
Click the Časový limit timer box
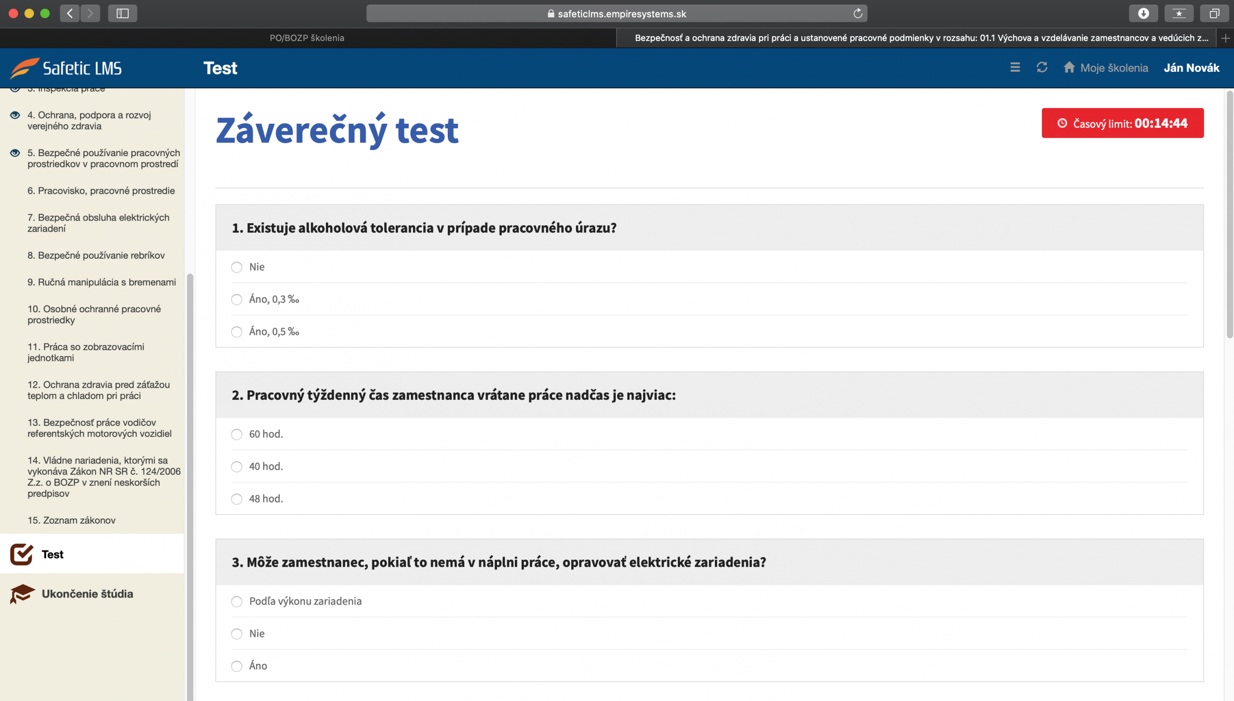[x=1122, y=123]
